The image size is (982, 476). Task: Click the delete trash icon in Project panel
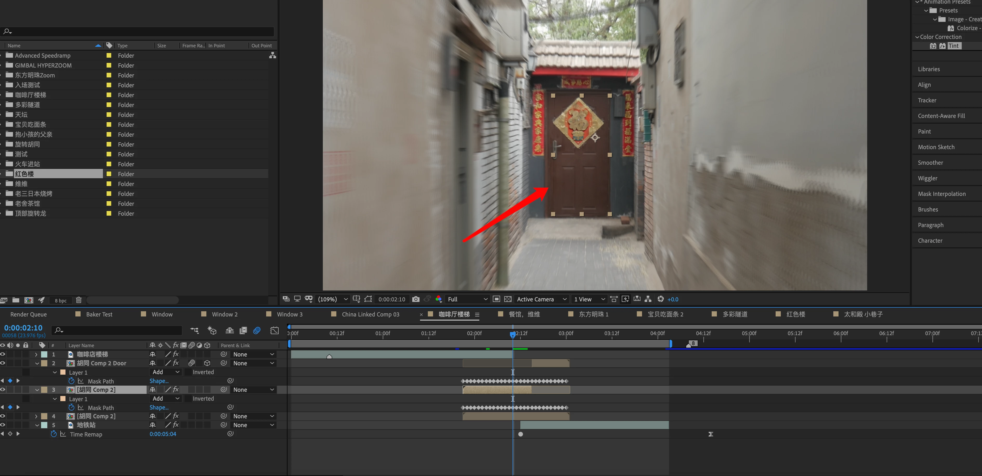pyautogui.click(x=78, y=300)
